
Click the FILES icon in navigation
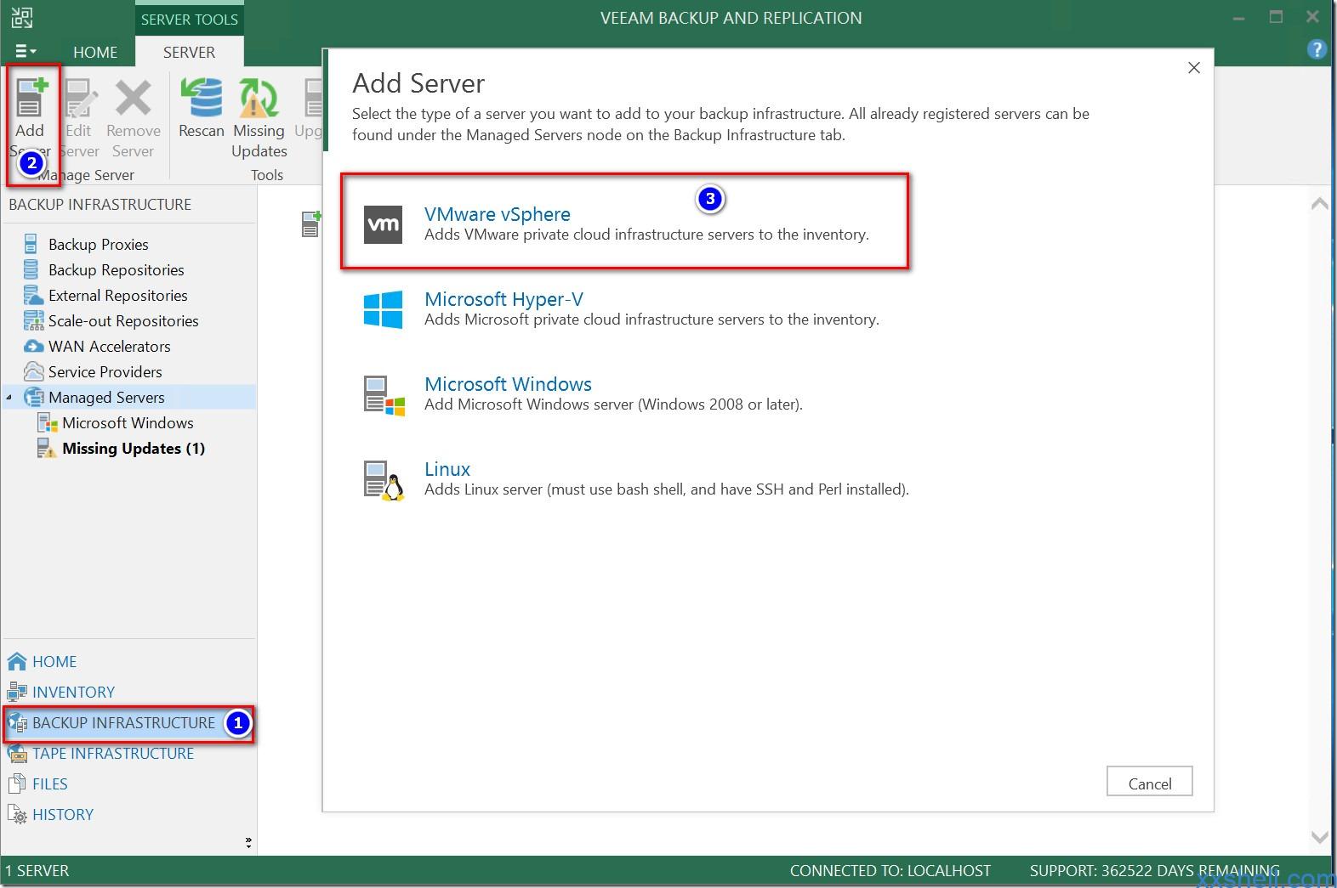tap(17, 783)
